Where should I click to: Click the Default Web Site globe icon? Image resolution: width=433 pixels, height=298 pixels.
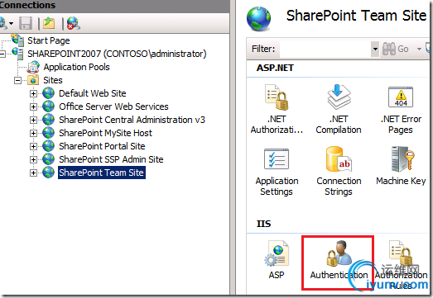pyautogui.click(x=49, y=93)
